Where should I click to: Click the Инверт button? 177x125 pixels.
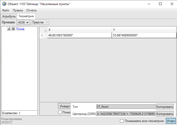[65, 106]
